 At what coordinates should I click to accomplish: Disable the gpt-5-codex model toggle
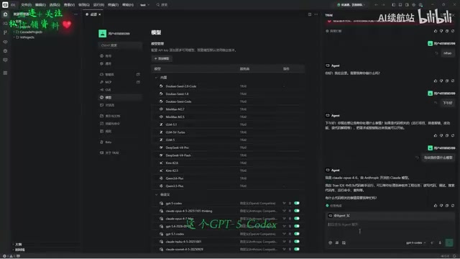297,203
